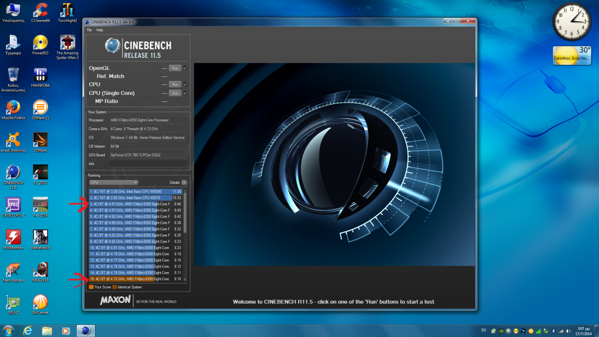Click the Processor field value

tap(148, 120)
